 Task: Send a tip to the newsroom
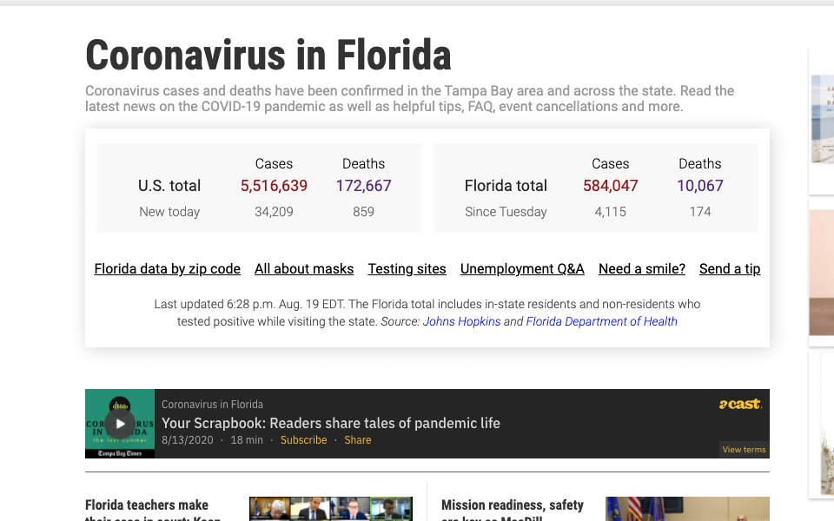(x=730, y=268)
